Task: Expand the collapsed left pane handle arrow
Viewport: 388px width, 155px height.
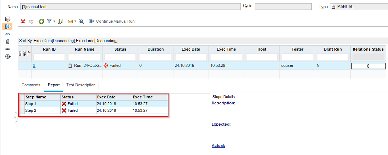Action: (x=16, y=117)
